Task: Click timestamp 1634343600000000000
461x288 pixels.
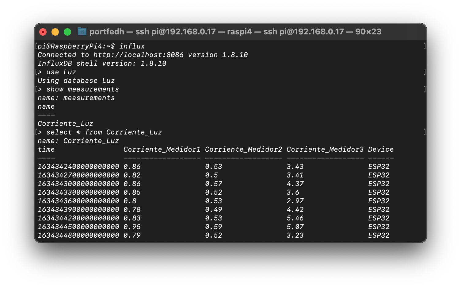Action: coord(78,201)
